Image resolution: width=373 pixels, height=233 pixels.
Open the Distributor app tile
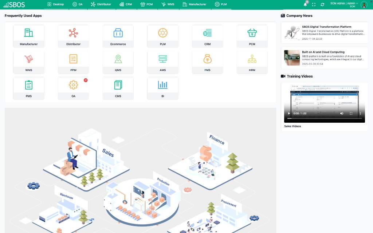point(73,36)
